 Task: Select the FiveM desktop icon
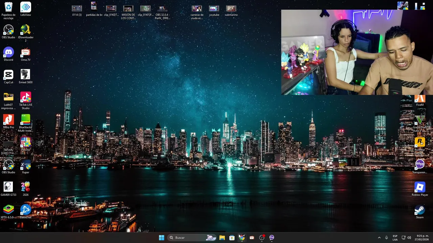[420, 101]
